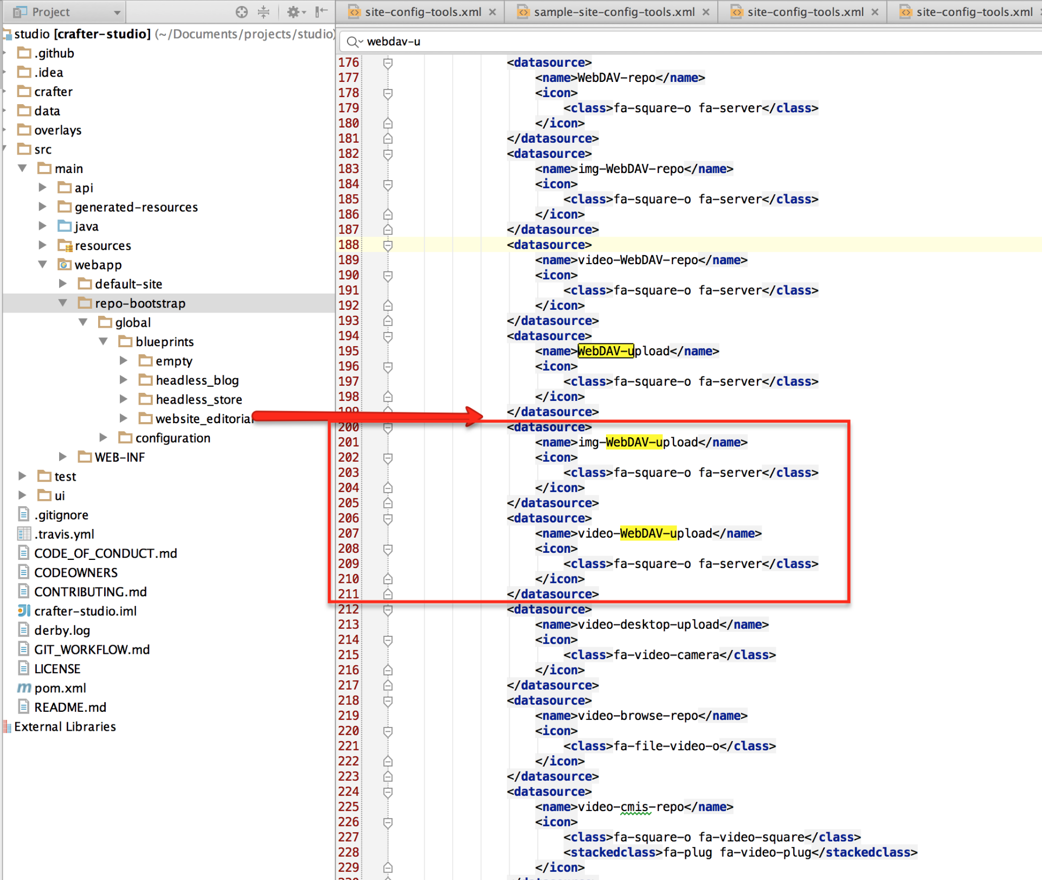Click the module icon next to crafter-studio.iml

click(23, 611)
